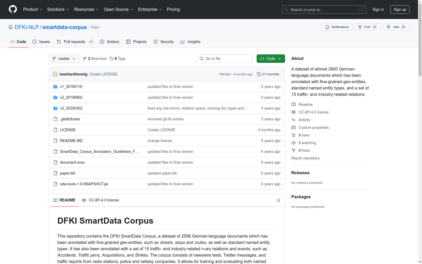
Task: Click the document.avsc file icon
Action: pyautogui.click(x=55, y=162)
